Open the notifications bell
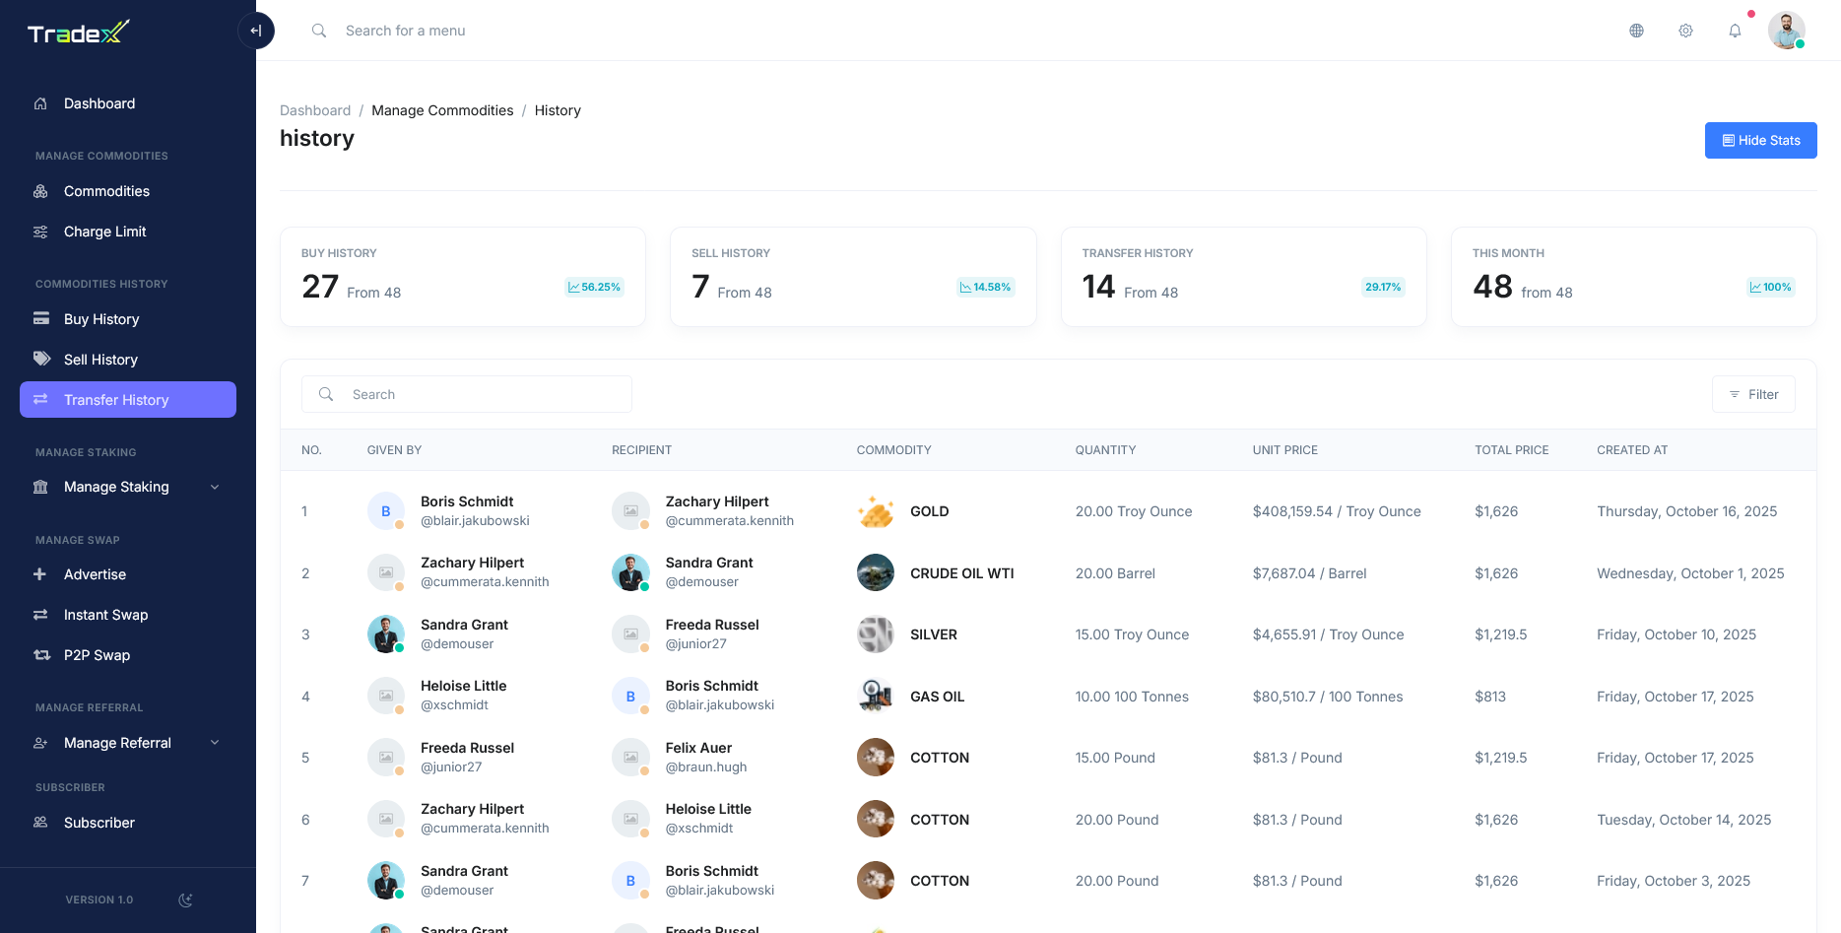1841x933 pixels. (x=1735, y=31)
